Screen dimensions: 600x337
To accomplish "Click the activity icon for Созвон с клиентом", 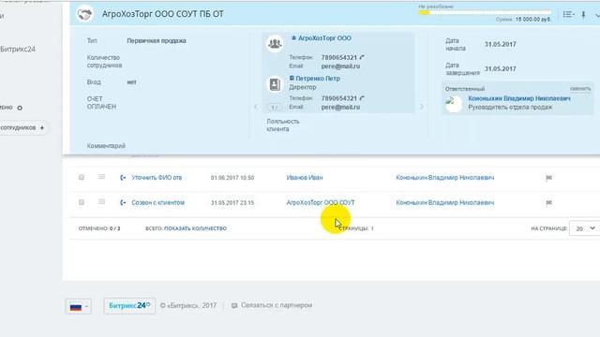I will pyautogui.click(x=123, y=202).
